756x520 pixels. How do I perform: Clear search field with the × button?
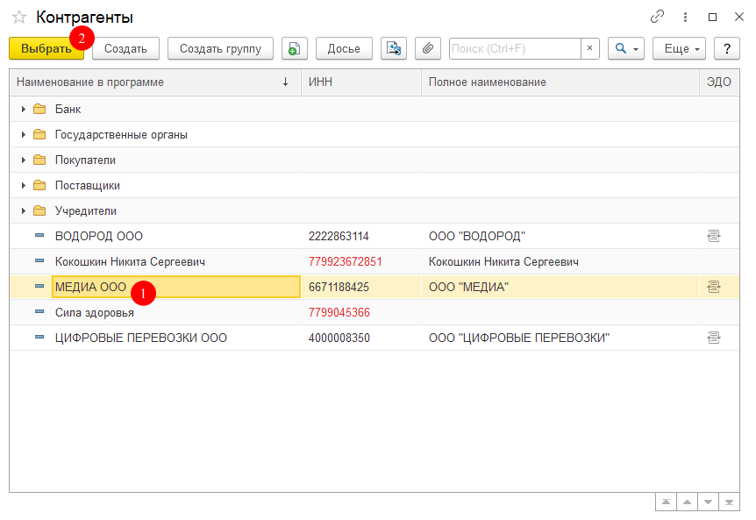589,49
